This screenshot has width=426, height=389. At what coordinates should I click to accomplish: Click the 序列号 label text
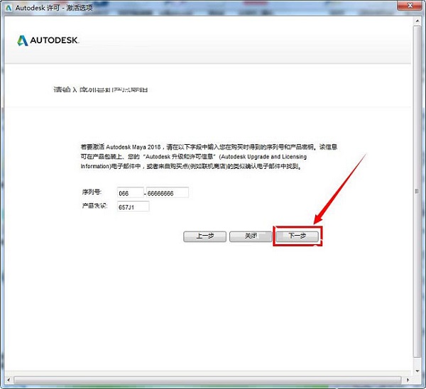[x=92, y=192]
